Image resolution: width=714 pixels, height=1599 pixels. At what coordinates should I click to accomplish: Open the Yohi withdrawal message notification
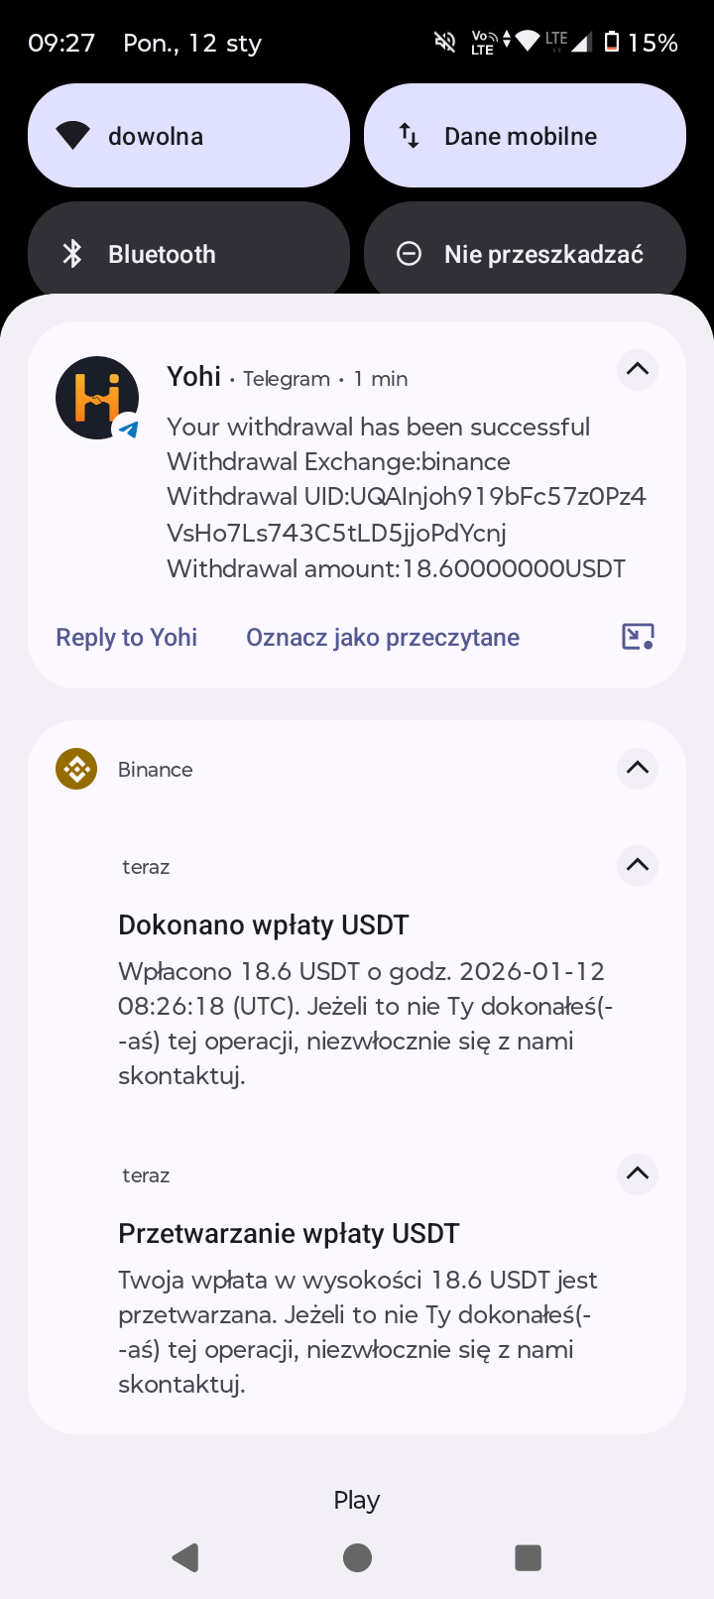point(397,496)
